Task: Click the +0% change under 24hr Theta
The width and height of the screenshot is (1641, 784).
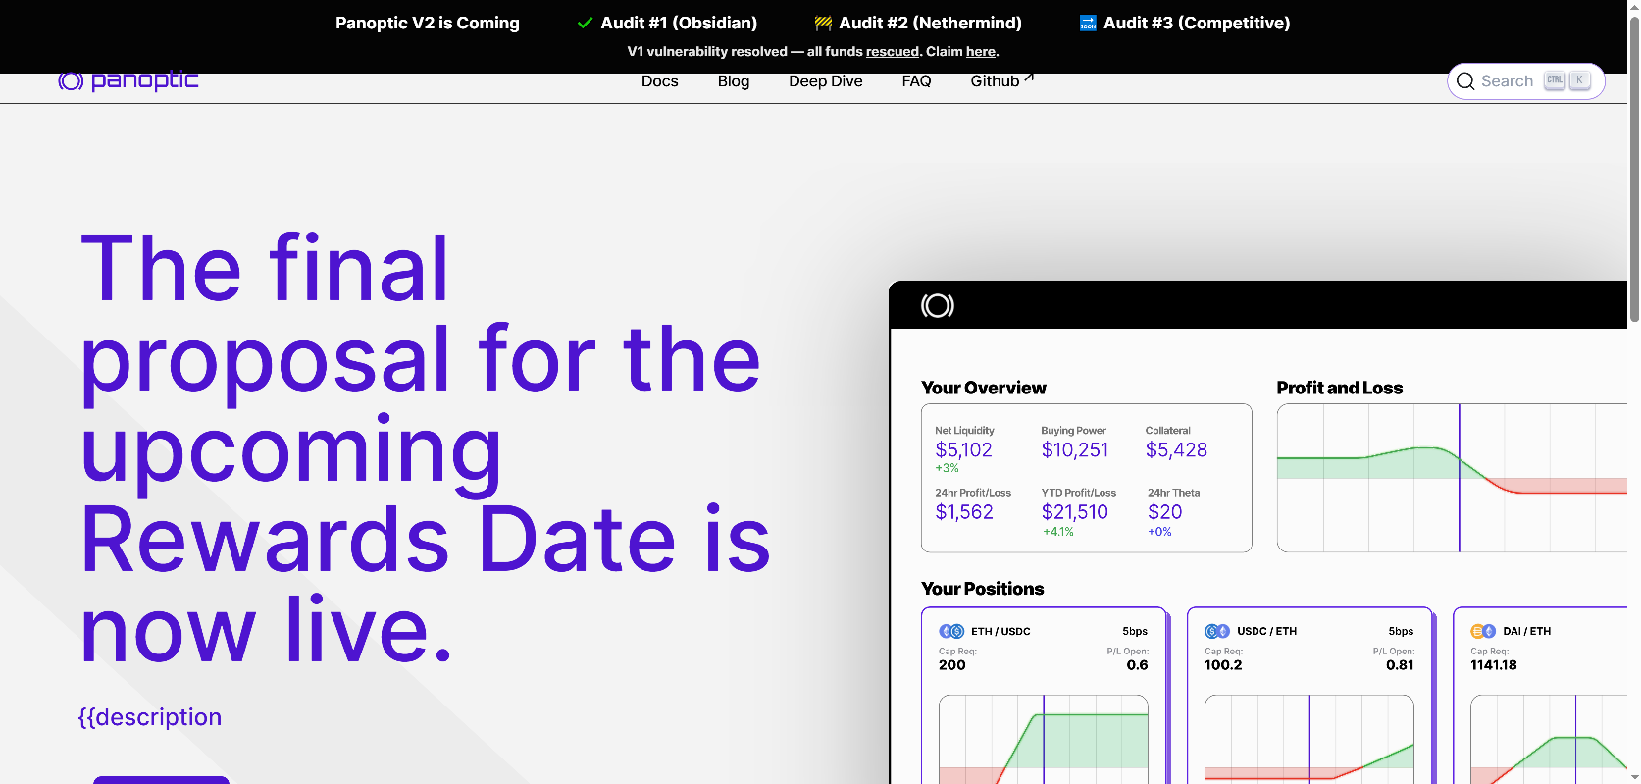Action: click(1160, 532)
